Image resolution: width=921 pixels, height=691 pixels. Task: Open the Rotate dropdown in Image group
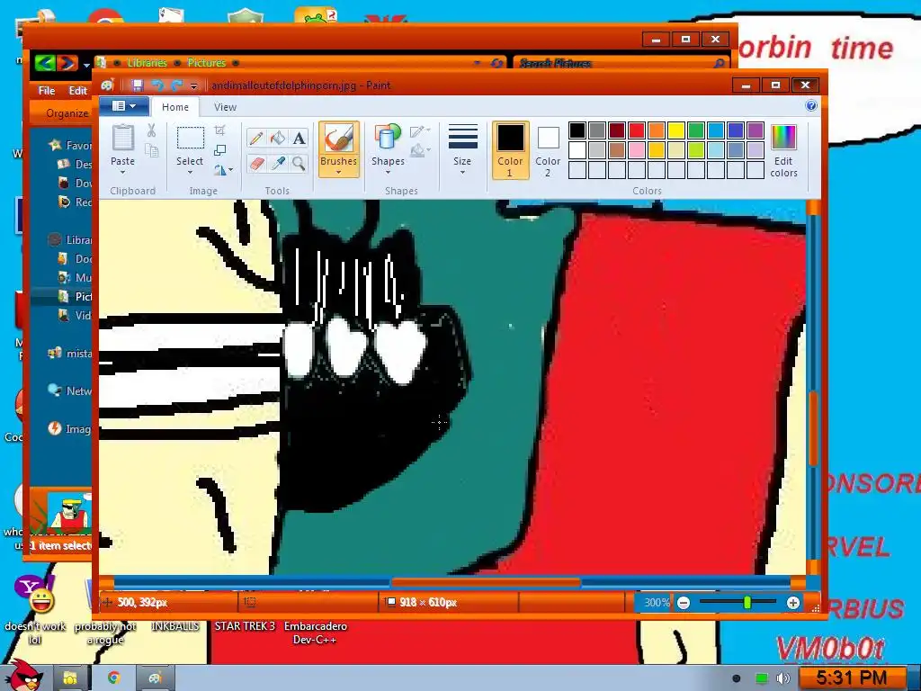coord(223,170)
